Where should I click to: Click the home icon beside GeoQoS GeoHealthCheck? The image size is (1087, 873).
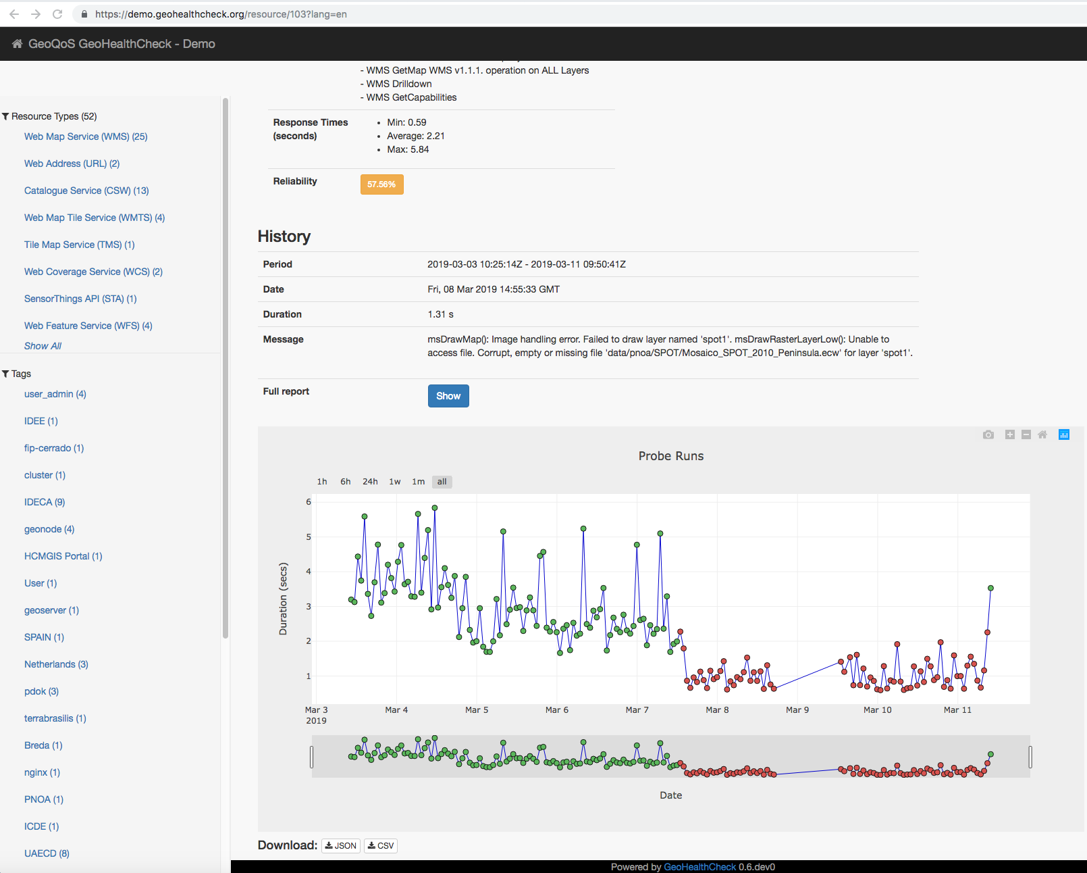(18, 44)
